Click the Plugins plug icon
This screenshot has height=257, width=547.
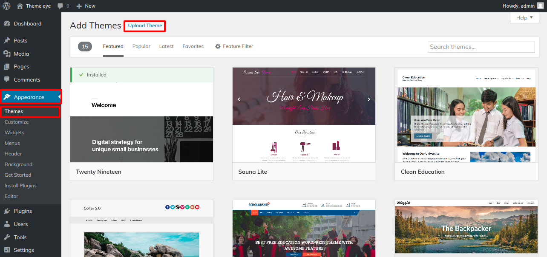click(x=7, y=211)
